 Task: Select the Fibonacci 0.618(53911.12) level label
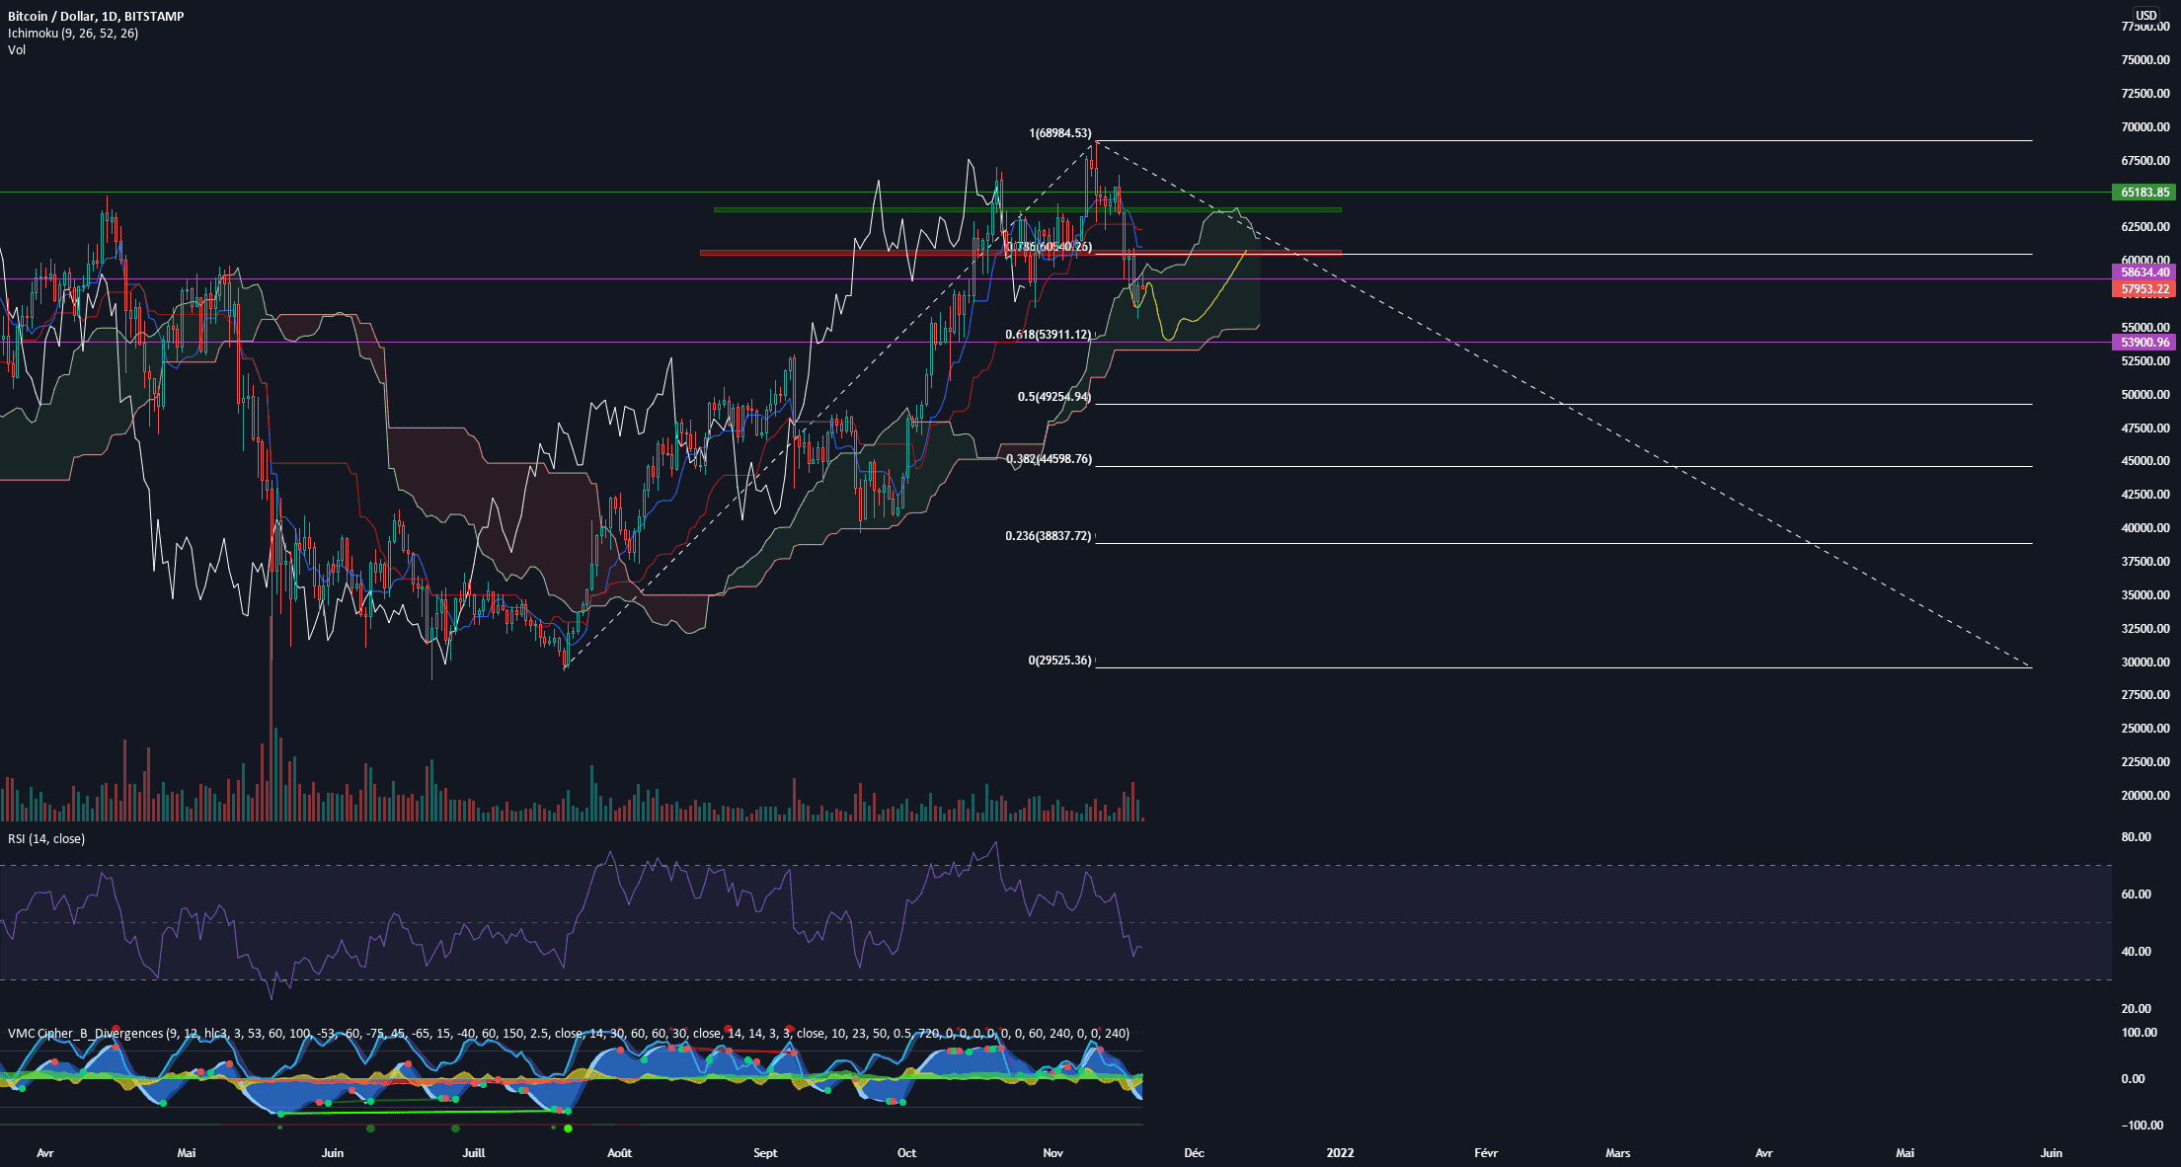[x=1048, y=335]
